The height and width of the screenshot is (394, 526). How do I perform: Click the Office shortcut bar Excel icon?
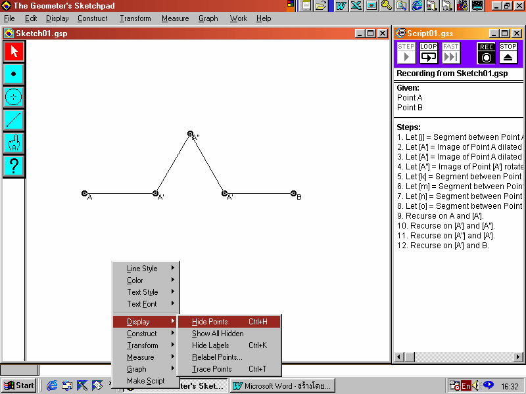tap(356, 5)
